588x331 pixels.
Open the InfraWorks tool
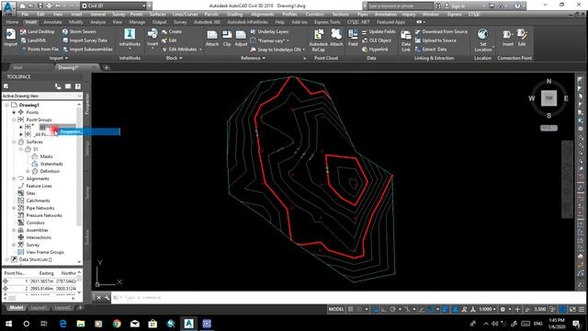pyautogui.click(x=130, y=38)
